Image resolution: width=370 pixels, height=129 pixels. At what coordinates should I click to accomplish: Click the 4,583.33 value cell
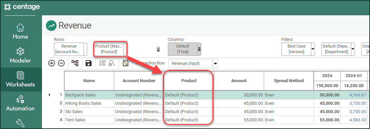tap(354, 120)
